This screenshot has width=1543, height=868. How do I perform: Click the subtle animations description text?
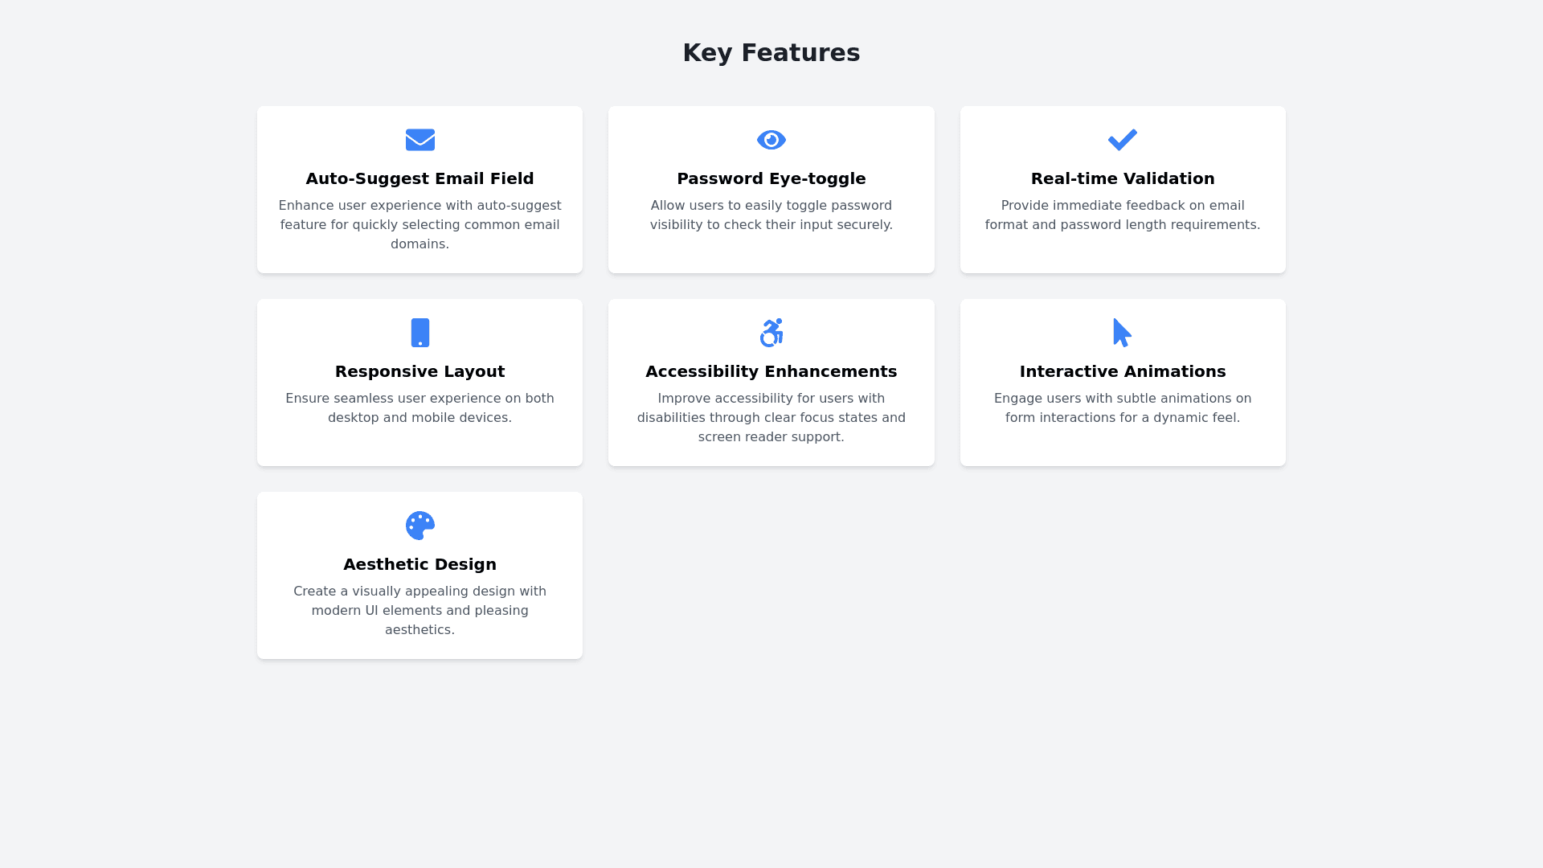(1122, 408)
